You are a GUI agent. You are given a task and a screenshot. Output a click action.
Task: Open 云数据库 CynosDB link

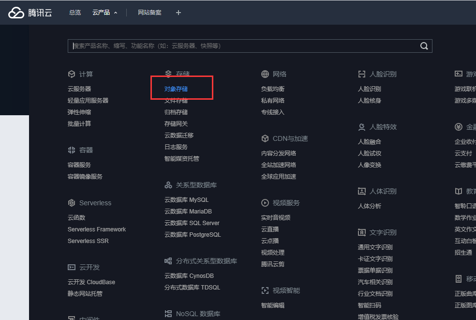tap(189, 276)
